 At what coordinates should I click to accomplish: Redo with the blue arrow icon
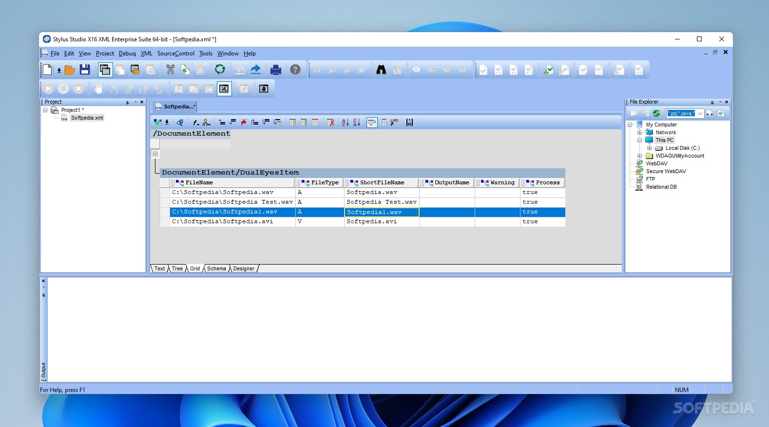[255, 70]
